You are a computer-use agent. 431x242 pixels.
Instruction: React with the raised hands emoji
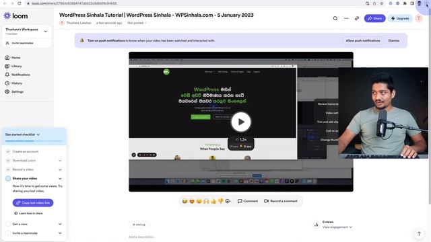point(206,201)
